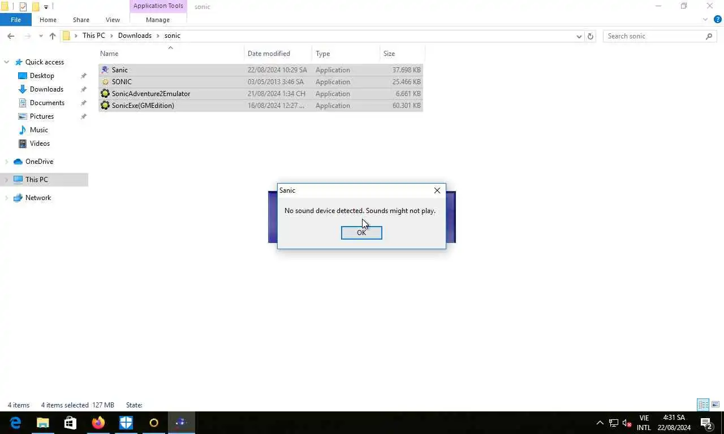The image size is (724, 434).
Task: Open Videos in the navigation pane
Action: [40, 144]
